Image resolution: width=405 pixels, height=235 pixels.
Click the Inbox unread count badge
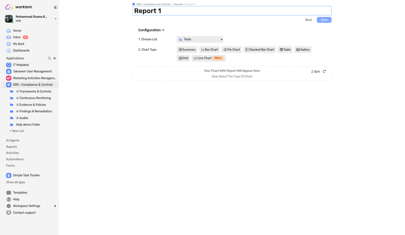point(26,37)
